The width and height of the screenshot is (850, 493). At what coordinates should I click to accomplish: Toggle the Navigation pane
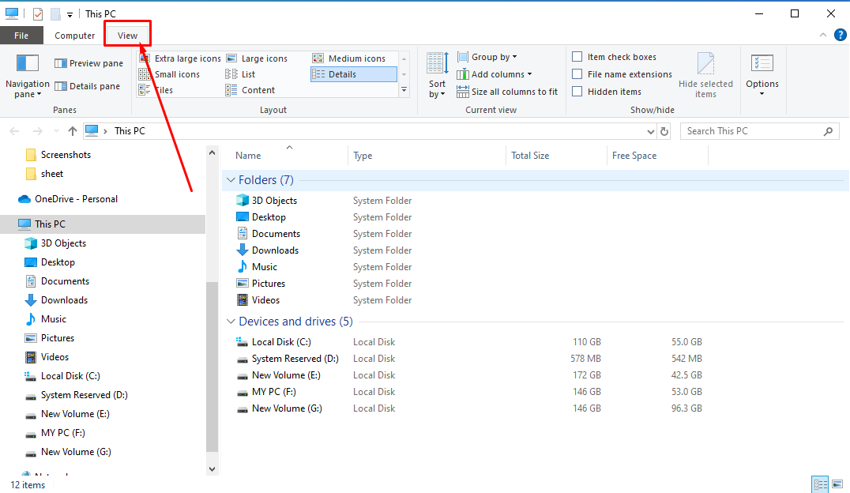27,75
